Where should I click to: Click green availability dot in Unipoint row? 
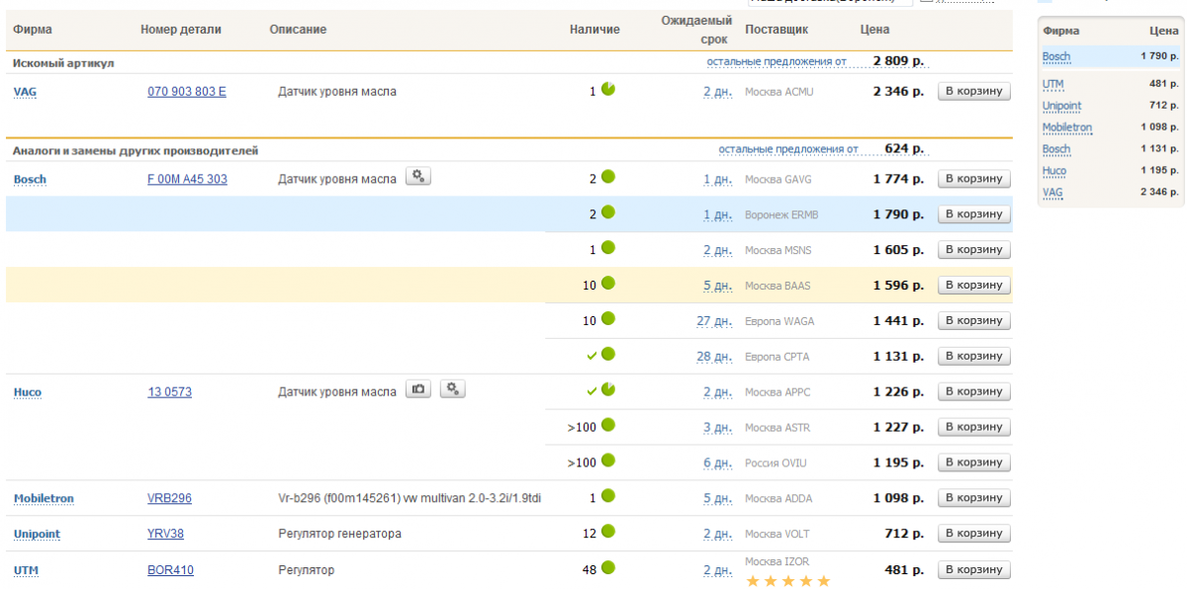(x=608, y=532)
